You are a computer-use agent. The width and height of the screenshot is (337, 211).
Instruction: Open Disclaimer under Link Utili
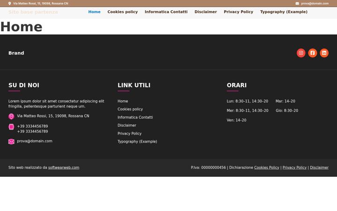coord(127,125)
